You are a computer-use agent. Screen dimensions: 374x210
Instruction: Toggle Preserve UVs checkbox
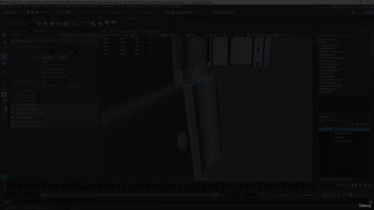[39, 97]
